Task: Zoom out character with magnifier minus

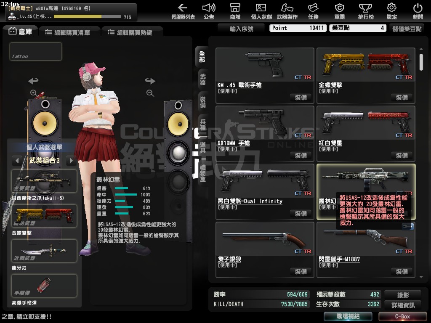Action: pos(150,93)
